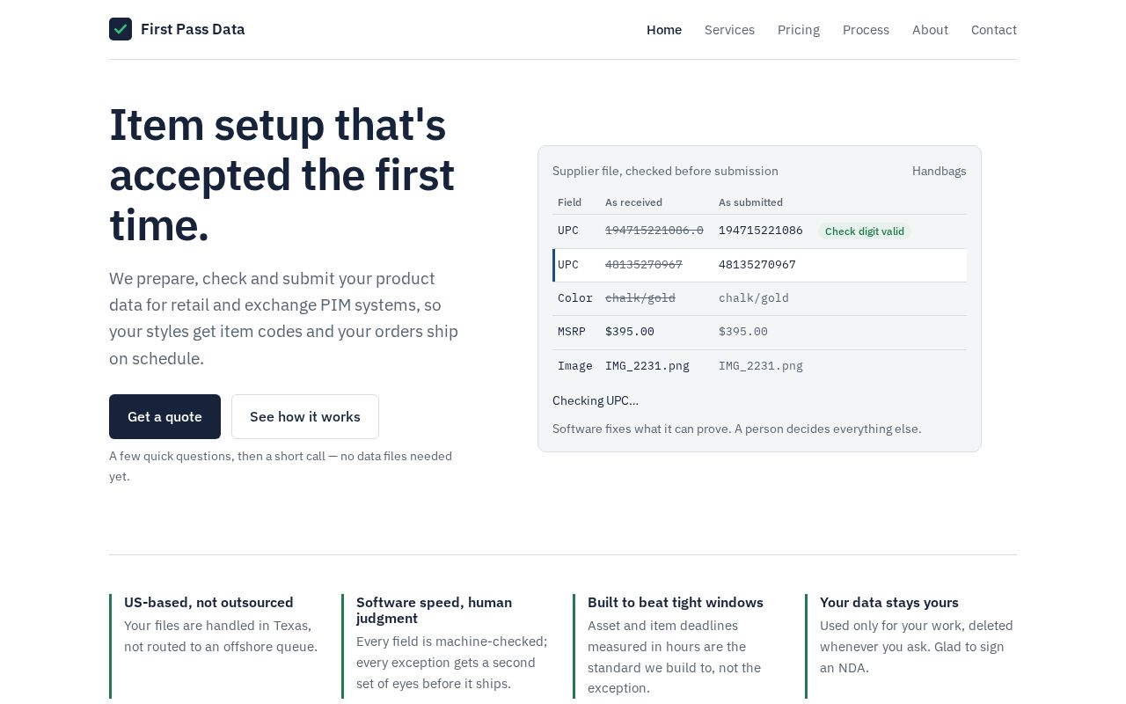Click the struck-through received value 48135270967
This screenshot has width=1126, height=704.
(644, 265)
